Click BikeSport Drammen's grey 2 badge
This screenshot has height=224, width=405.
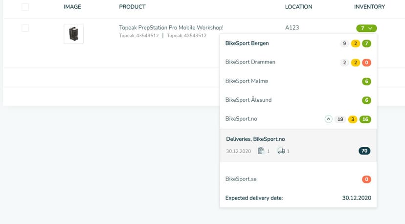click(x=344, y=63)
